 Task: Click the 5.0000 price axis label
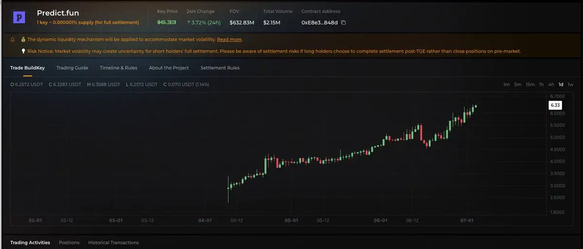[558, 137]
